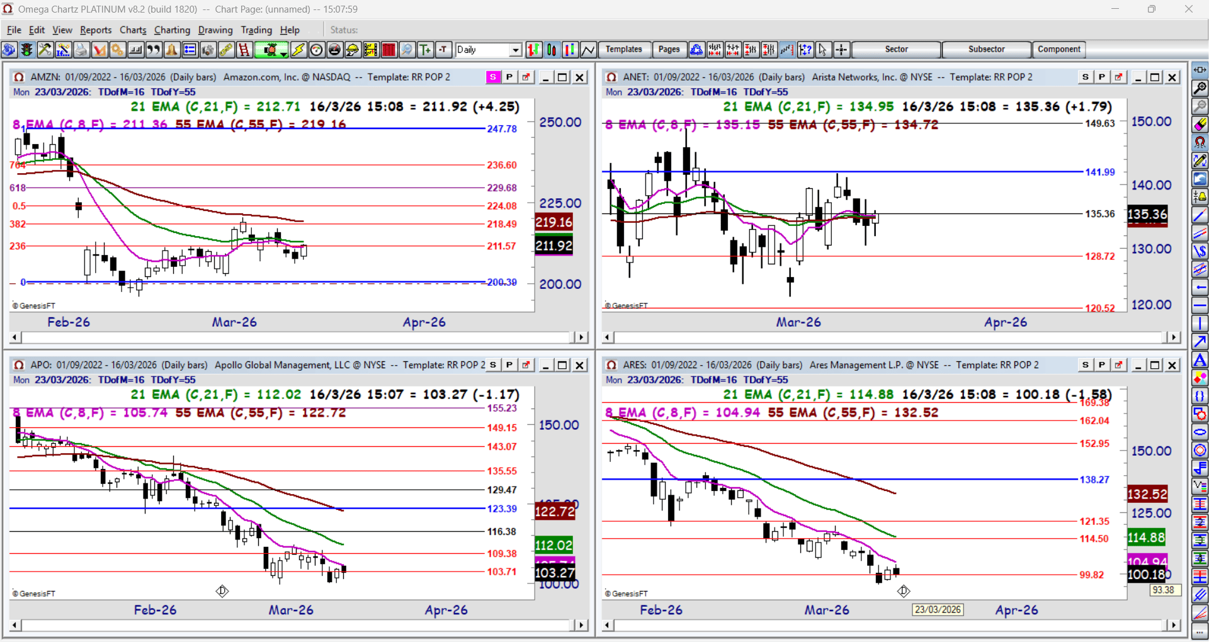Click the Subsector button
This screenshot has height=642, width=1209.
tap(986, 49)
